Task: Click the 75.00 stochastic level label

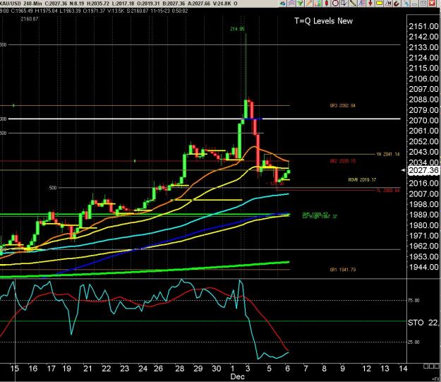Action: point(413,300)
